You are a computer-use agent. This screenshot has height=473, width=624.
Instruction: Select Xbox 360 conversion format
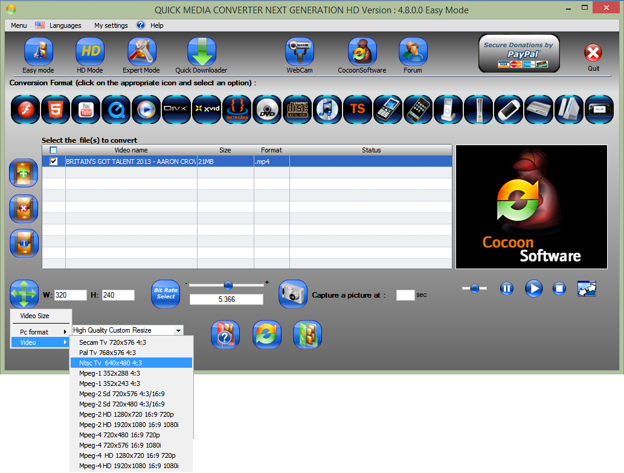[x=479, y=109]
